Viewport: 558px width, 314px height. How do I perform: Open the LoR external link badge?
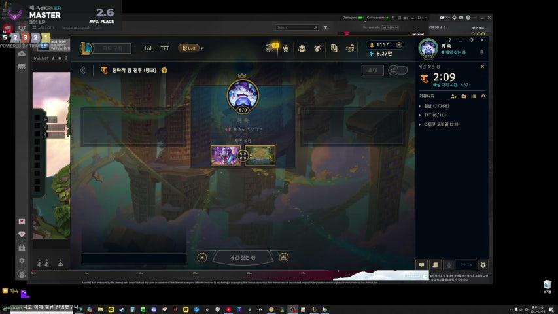189,48
